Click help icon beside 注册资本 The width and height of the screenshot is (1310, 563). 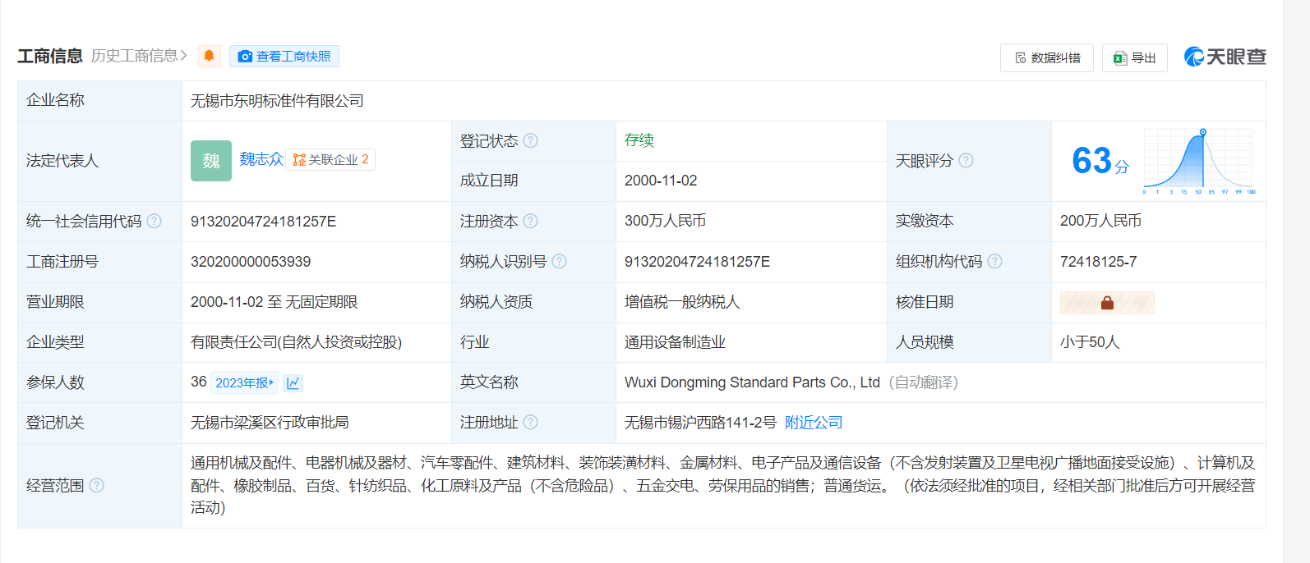pos(531,221)
